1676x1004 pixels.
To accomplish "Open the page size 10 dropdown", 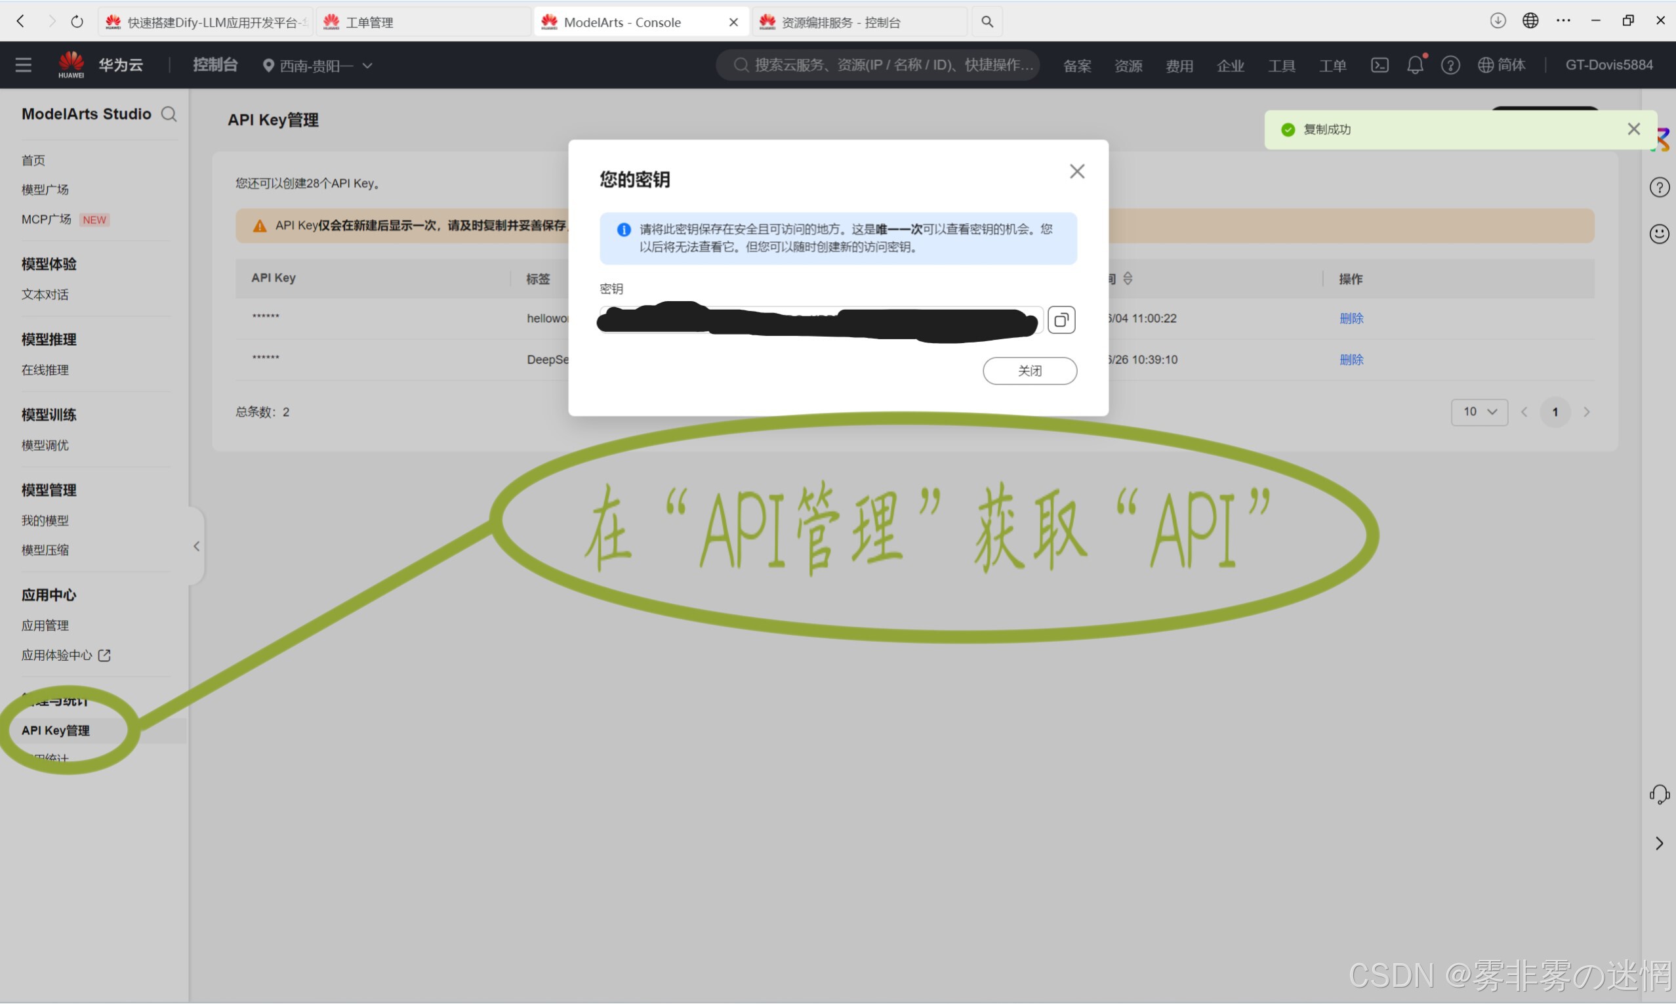I will coord(1479,412).
